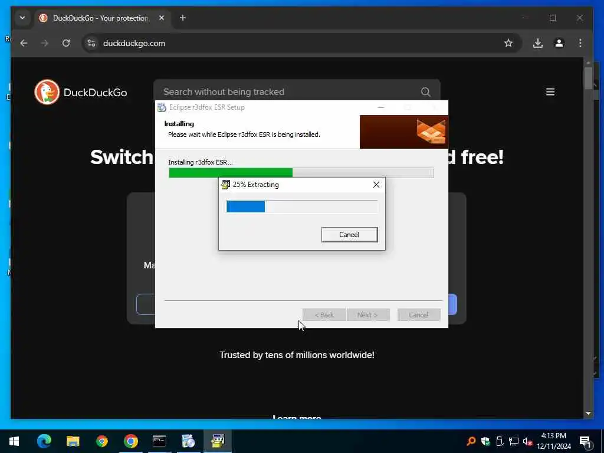The image size is (604, 453).
Task: Open Windows Security tray icon
Action: click(x=485, y=441)
